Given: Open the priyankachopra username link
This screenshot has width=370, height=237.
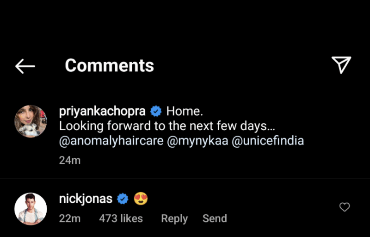Looking at the screenshot, I should coord(103,112).
